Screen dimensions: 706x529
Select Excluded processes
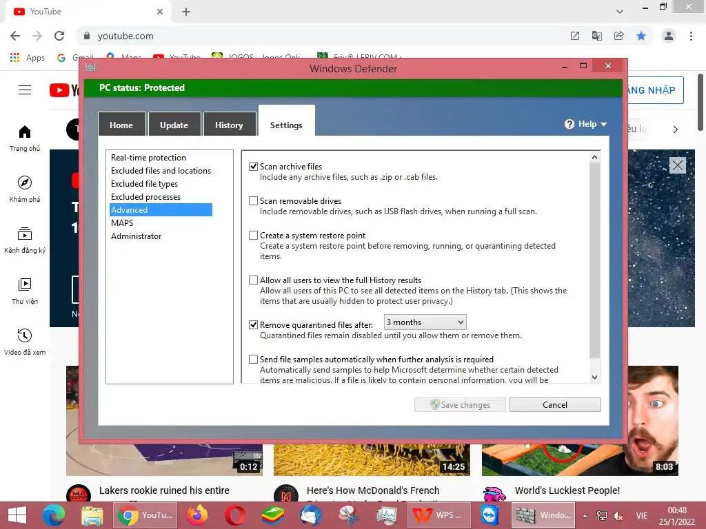click(145, 197)
